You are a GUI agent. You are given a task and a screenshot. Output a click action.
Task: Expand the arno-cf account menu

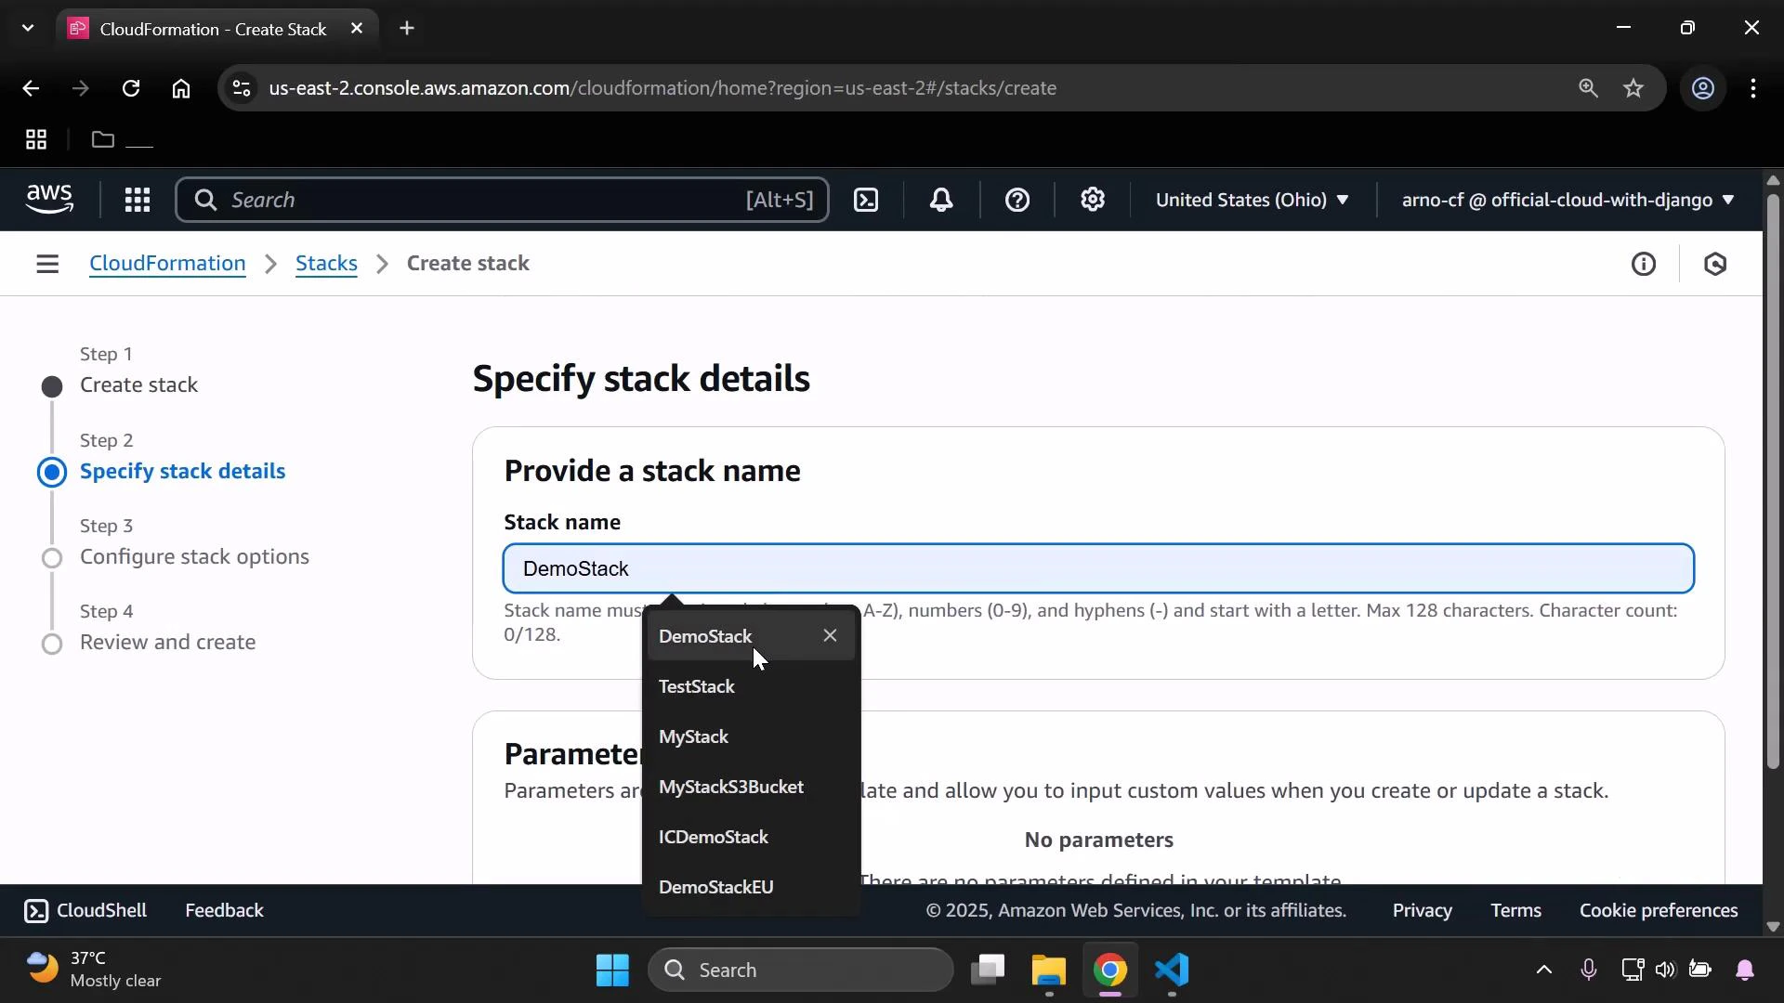(1567, 200)
